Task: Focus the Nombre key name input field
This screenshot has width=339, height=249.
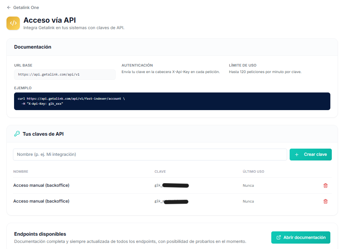Action: (150, 154)
